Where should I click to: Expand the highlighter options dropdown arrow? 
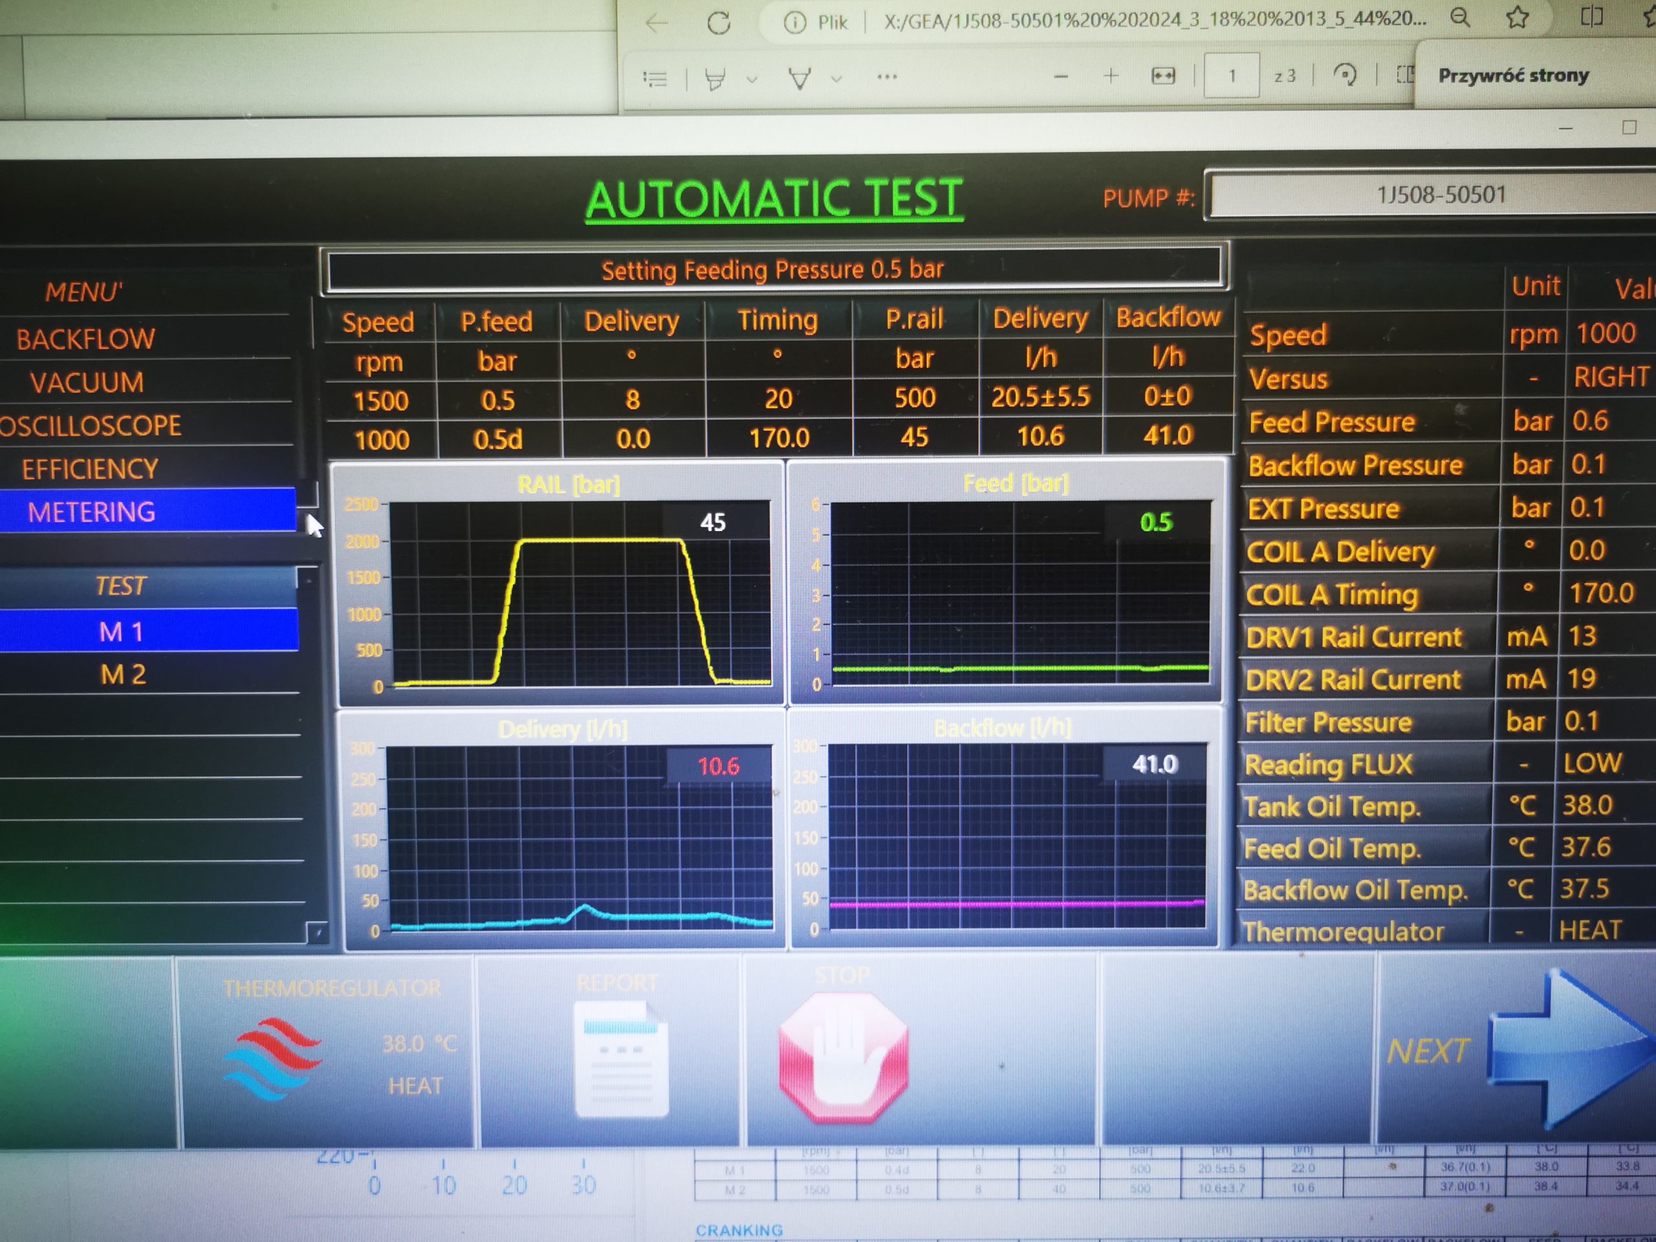click(752, 78)
